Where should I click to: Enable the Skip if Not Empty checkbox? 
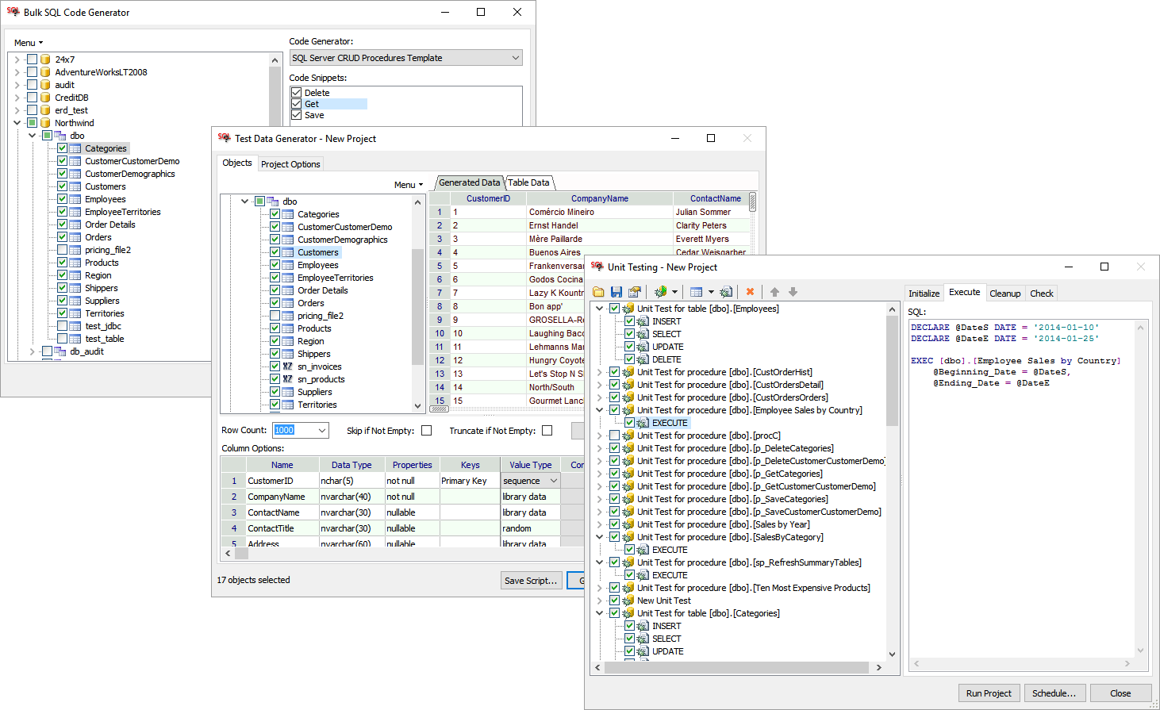coord(427,431)
